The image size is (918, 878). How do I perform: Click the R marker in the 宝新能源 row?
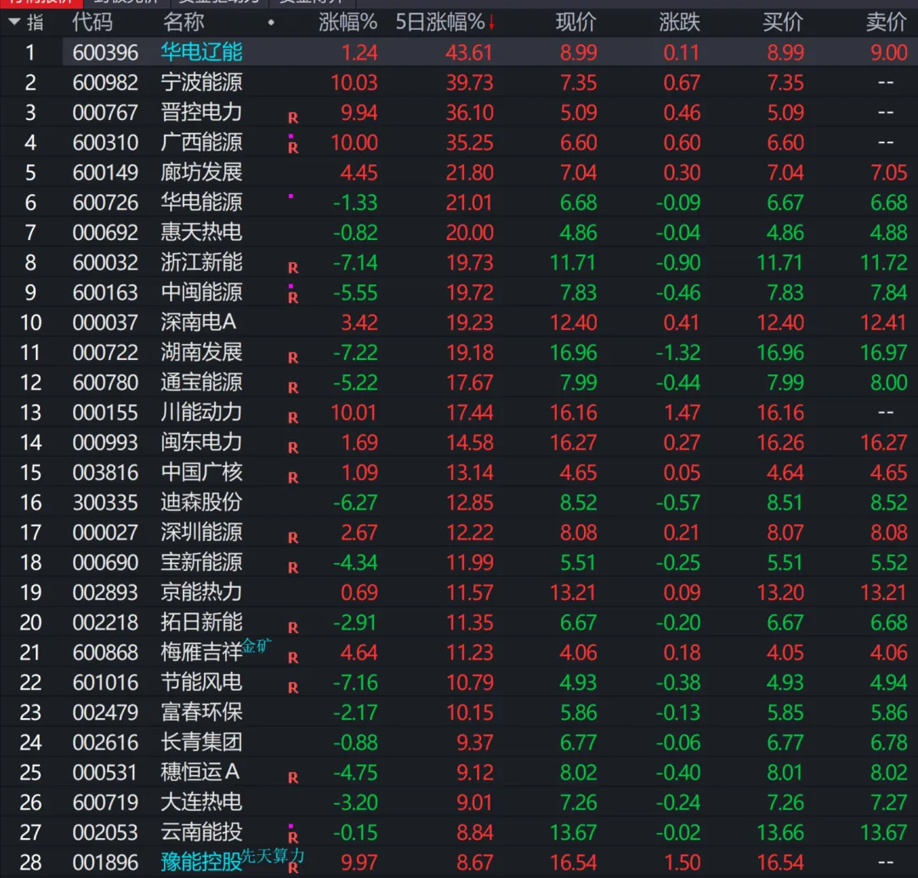293,567
